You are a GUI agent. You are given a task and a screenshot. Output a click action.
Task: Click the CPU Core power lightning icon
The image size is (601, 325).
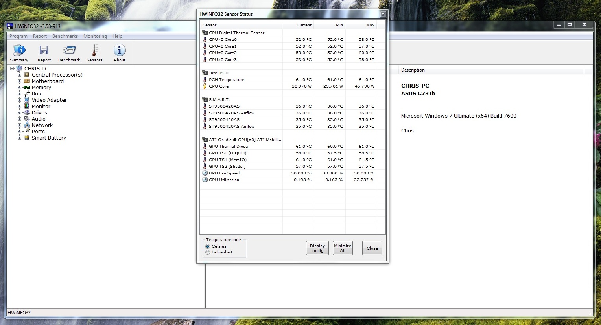[205, 86]
